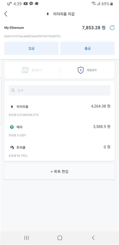Click the Tether USDT coin icon
The width and height of the screenshot is (119, 245).
click(x=12, y=127)
